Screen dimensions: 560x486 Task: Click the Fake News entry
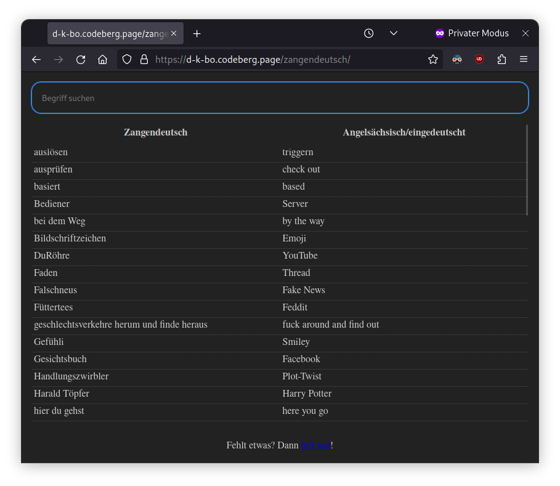304,290
